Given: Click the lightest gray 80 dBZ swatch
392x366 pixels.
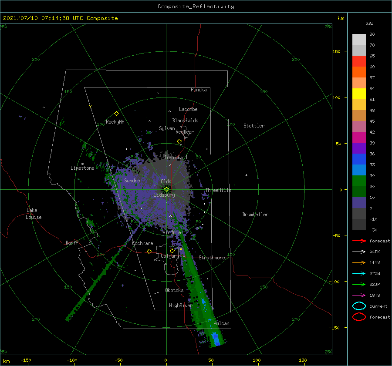Looking at the screenshot, I should 359,39.
